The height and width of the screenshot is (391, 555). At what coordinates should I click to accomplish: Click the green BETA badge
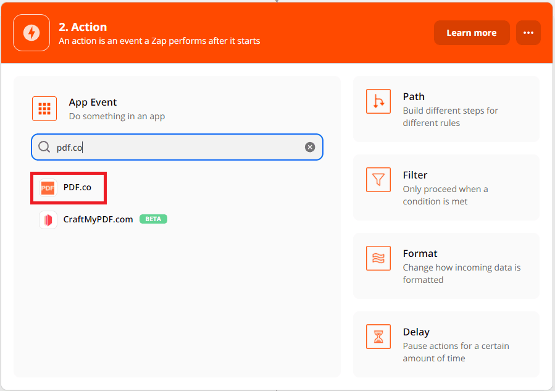tap(153, 219)
